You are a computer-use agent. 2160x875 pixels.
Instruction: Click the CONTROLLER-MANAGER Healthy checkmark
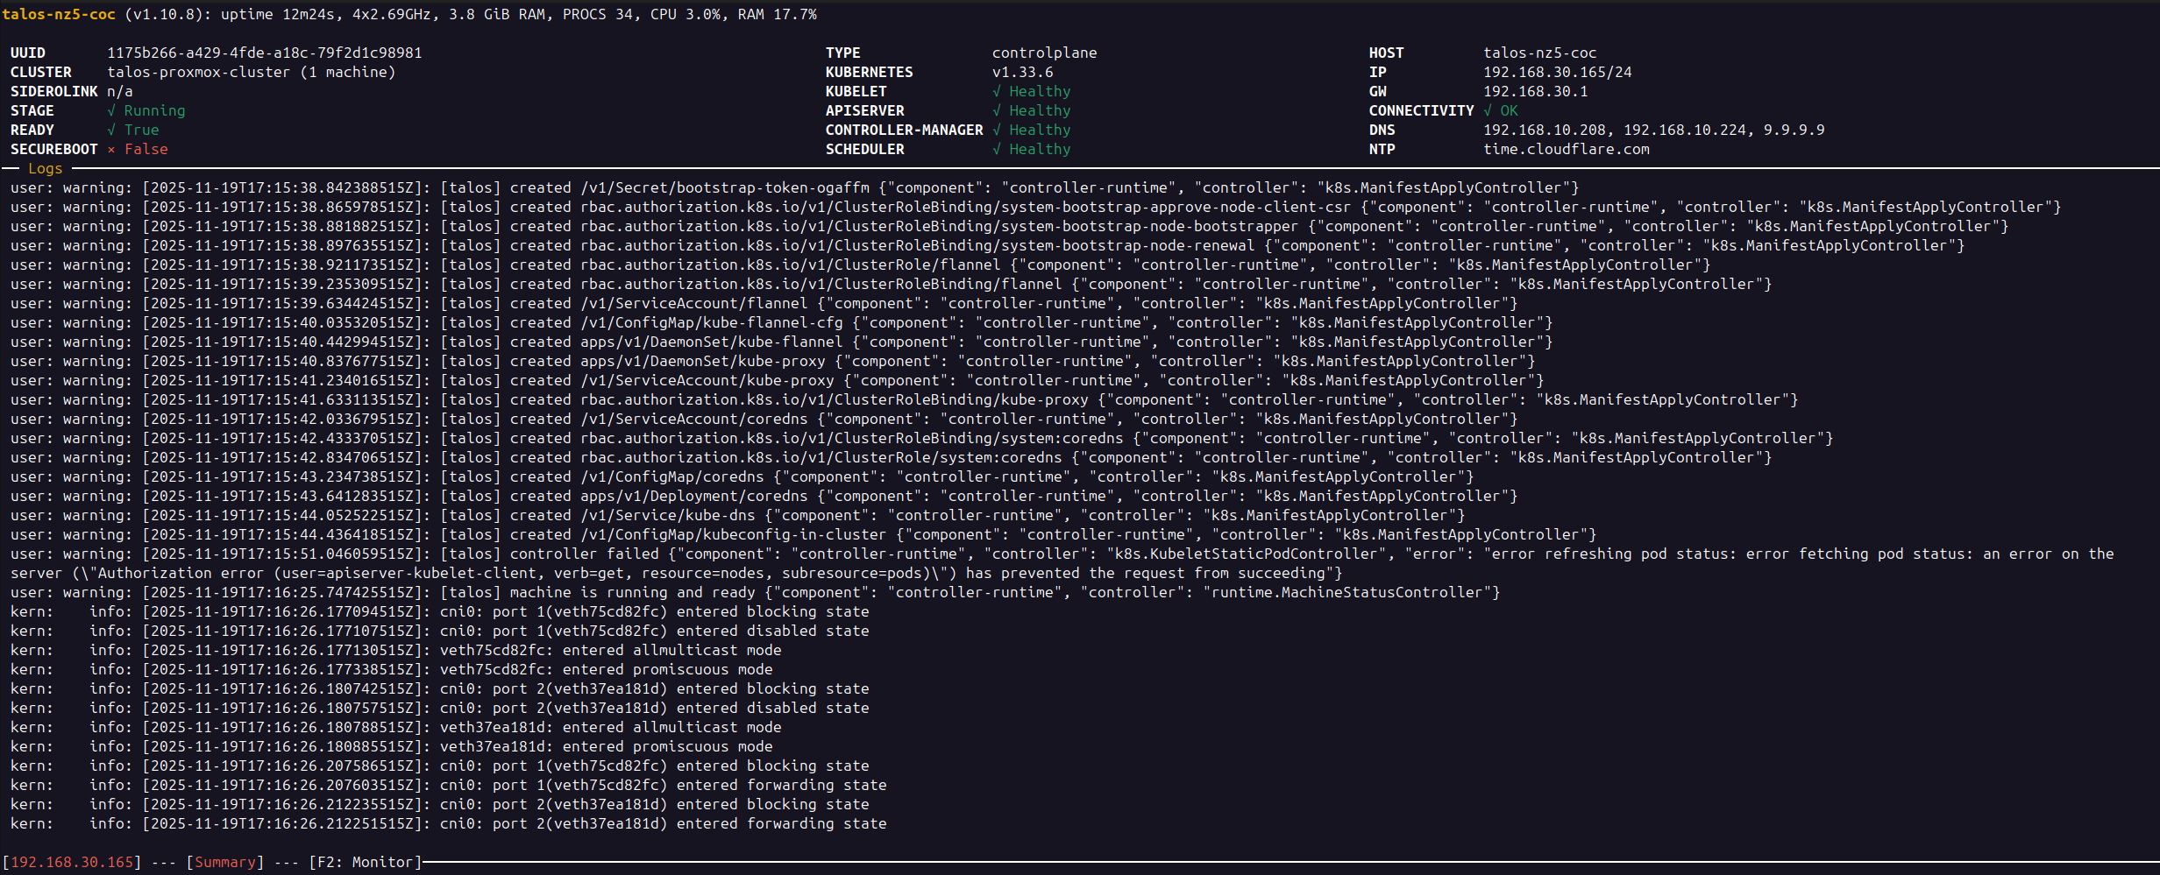coord(997,130)
